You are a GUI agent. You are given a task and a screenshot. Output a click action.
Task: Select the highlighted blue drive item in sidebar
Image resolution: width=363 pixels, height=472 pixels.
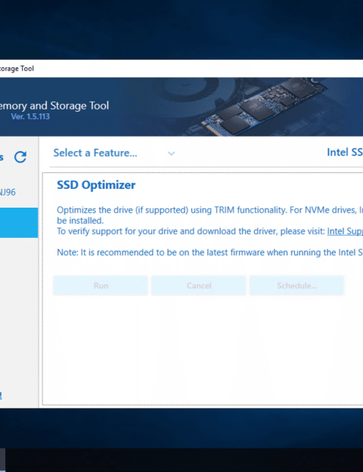tap(19, 223)
